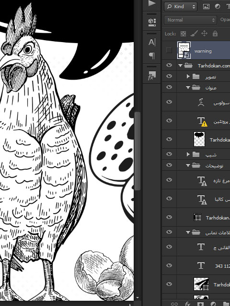
Task: Click the Link layers icon
Action: (x=174, y=304)
